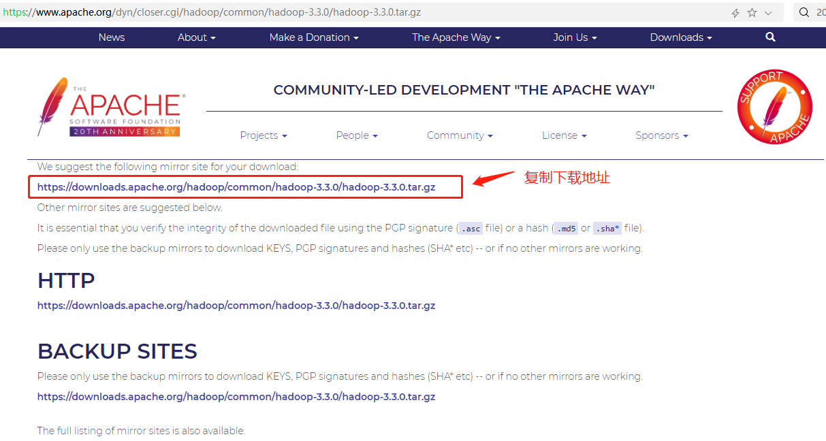The height and width of the screenshot is (441, 826).
Task: Open The Apache Way dropdown
Action: point(456,37)
